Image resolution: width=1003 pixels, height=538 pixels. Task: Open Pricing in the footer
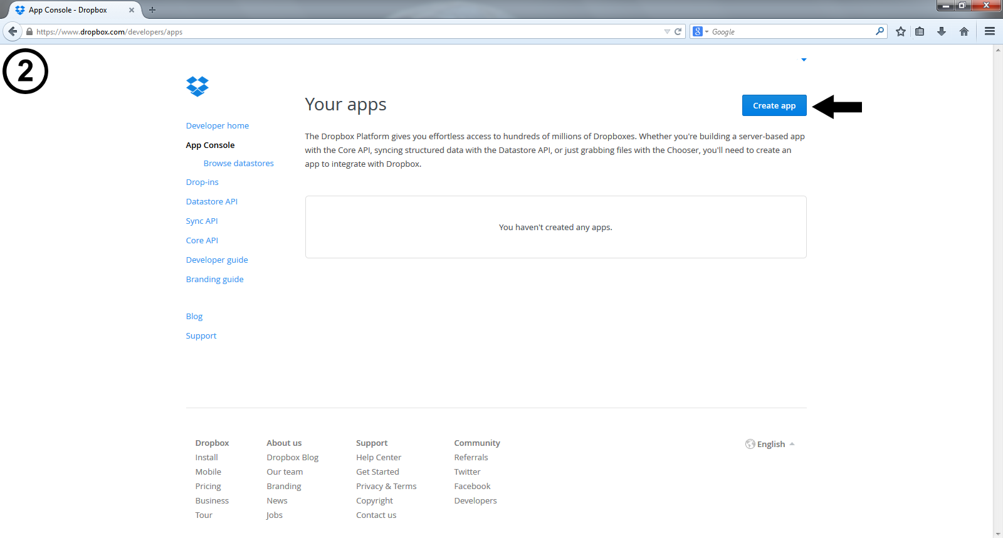point(208,486)
